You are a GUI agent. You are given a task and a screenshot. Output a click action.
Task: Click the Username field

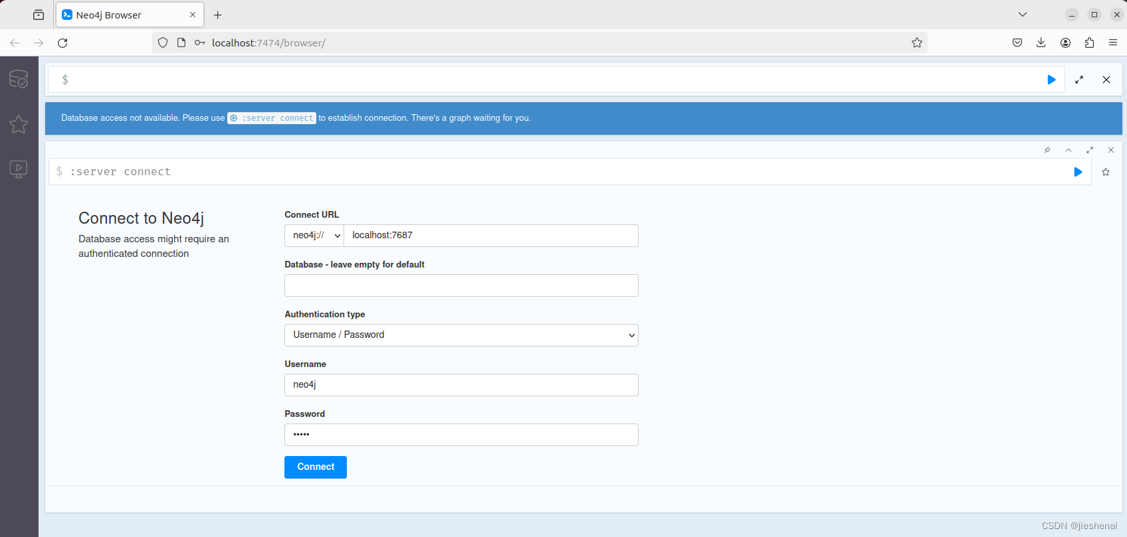pos(461,385)
